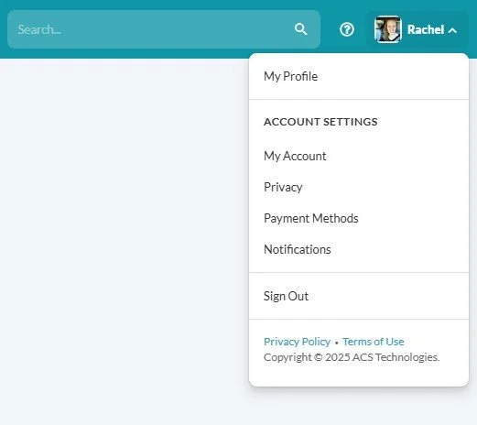Open the Terms of Use link
This screenshot has width=477, height=425.
click(x=373, y=342)
